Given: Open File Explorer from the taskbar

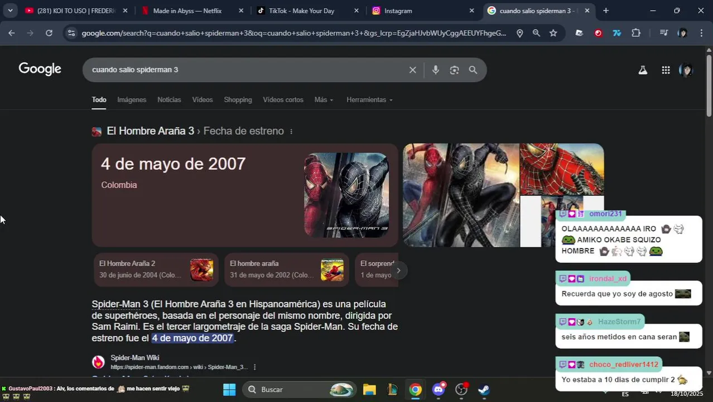Looking at the screenshot, I should point(369,389).
